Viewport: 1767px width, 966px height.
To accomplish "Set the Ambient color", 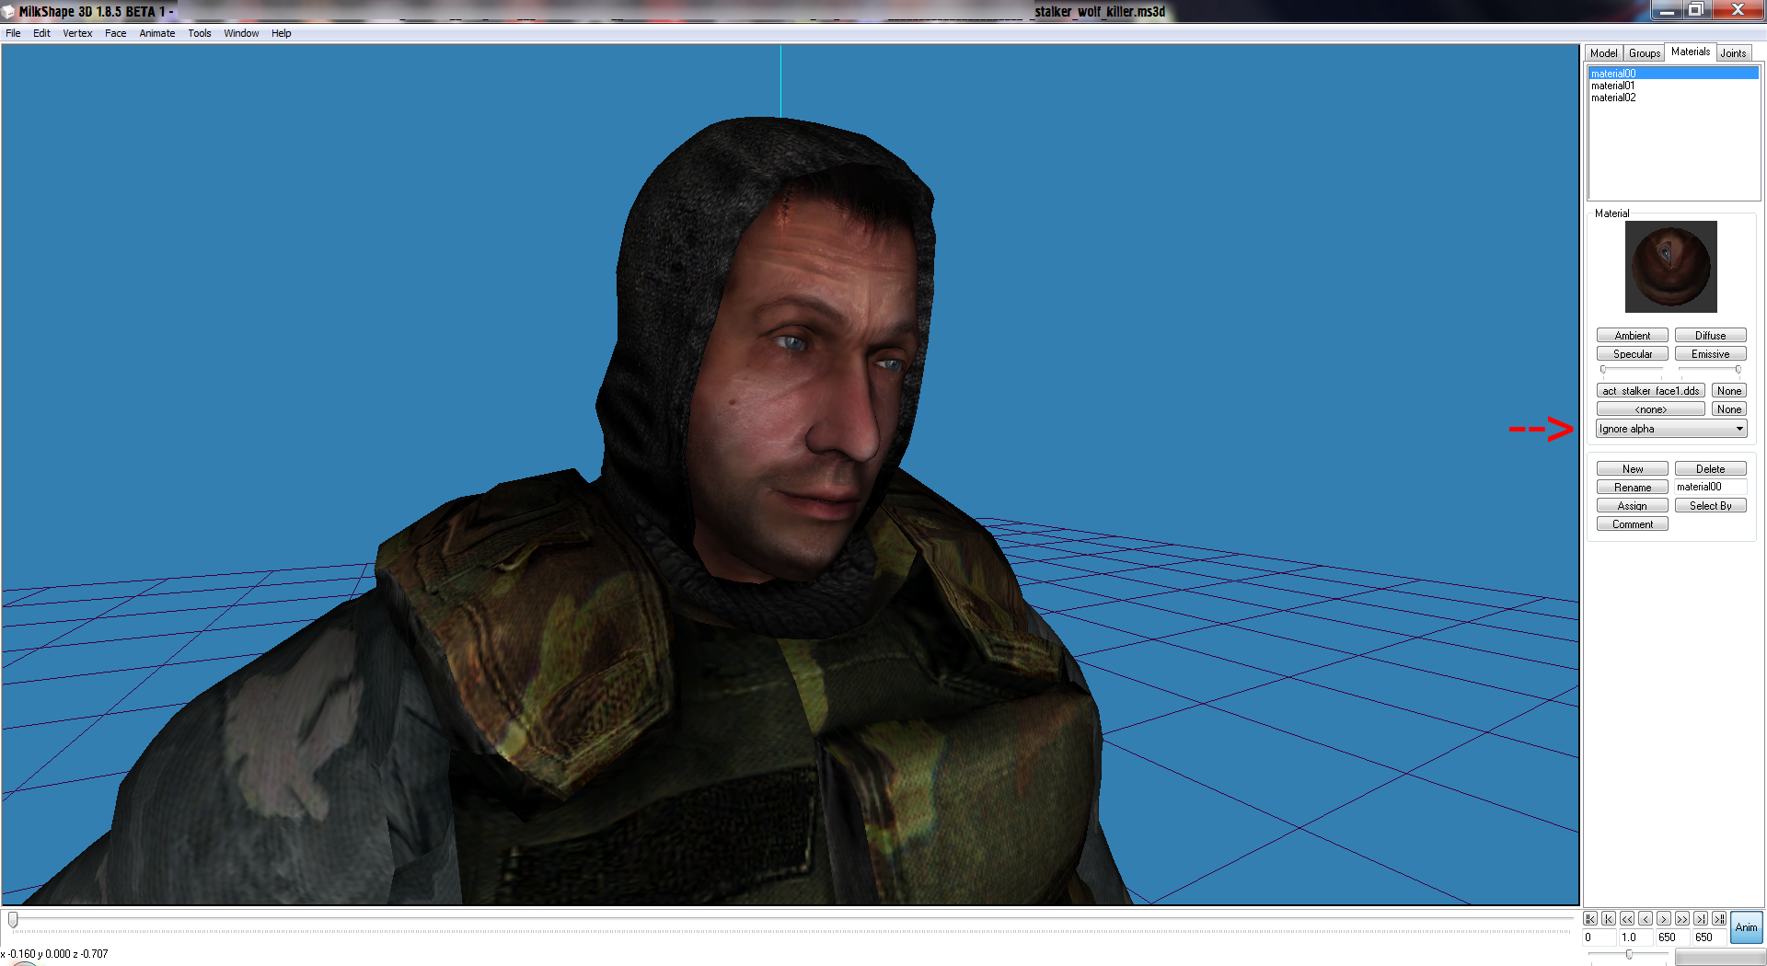I will tap(1633, 336).
